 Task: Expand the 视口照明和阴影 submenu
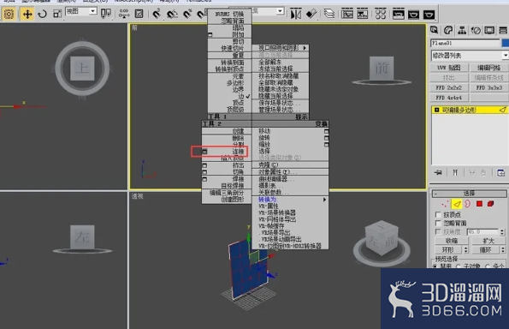pyautogui.click(x=281, y=48)
